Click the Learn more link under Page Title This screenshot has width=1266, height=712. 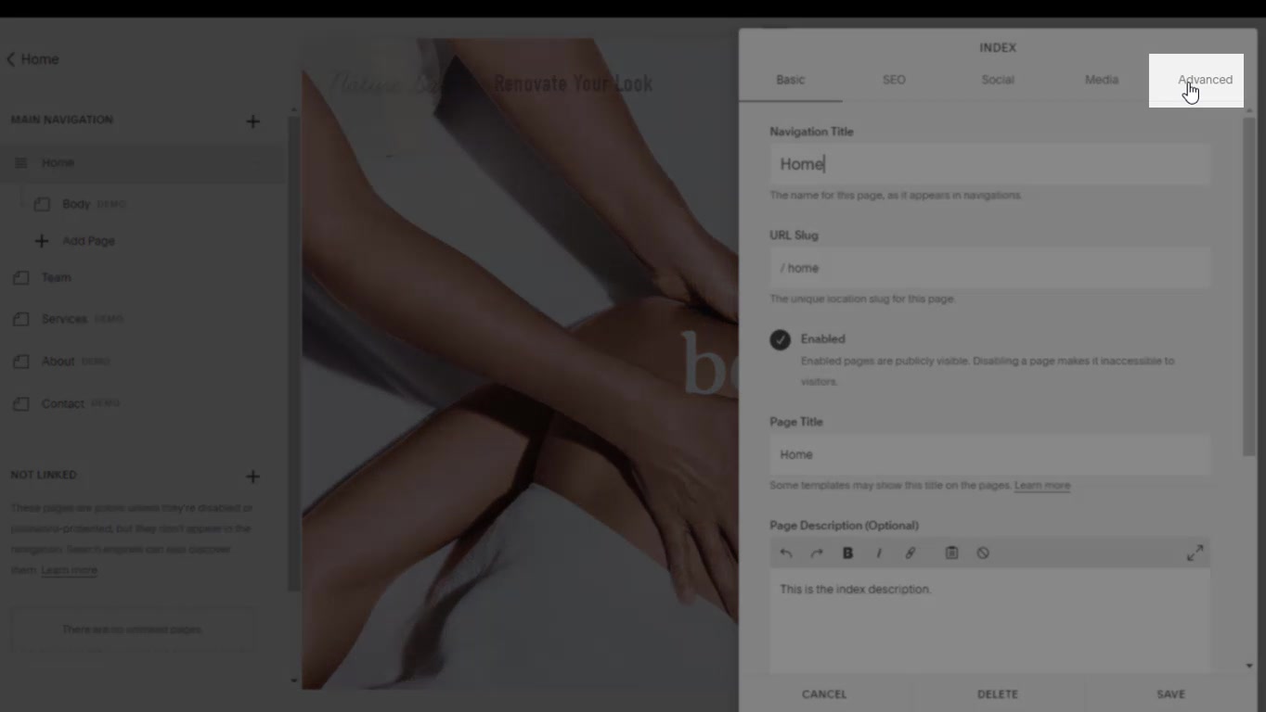point(1041,486)
